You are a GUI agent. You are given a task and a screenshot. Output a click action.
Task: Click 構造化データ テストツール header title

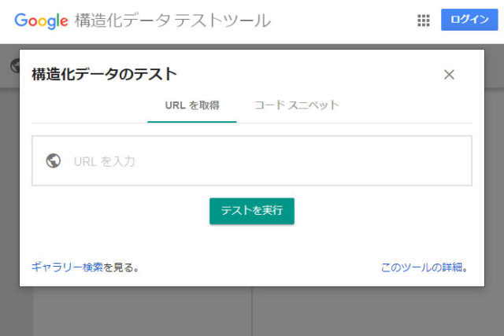click(172, 20)
